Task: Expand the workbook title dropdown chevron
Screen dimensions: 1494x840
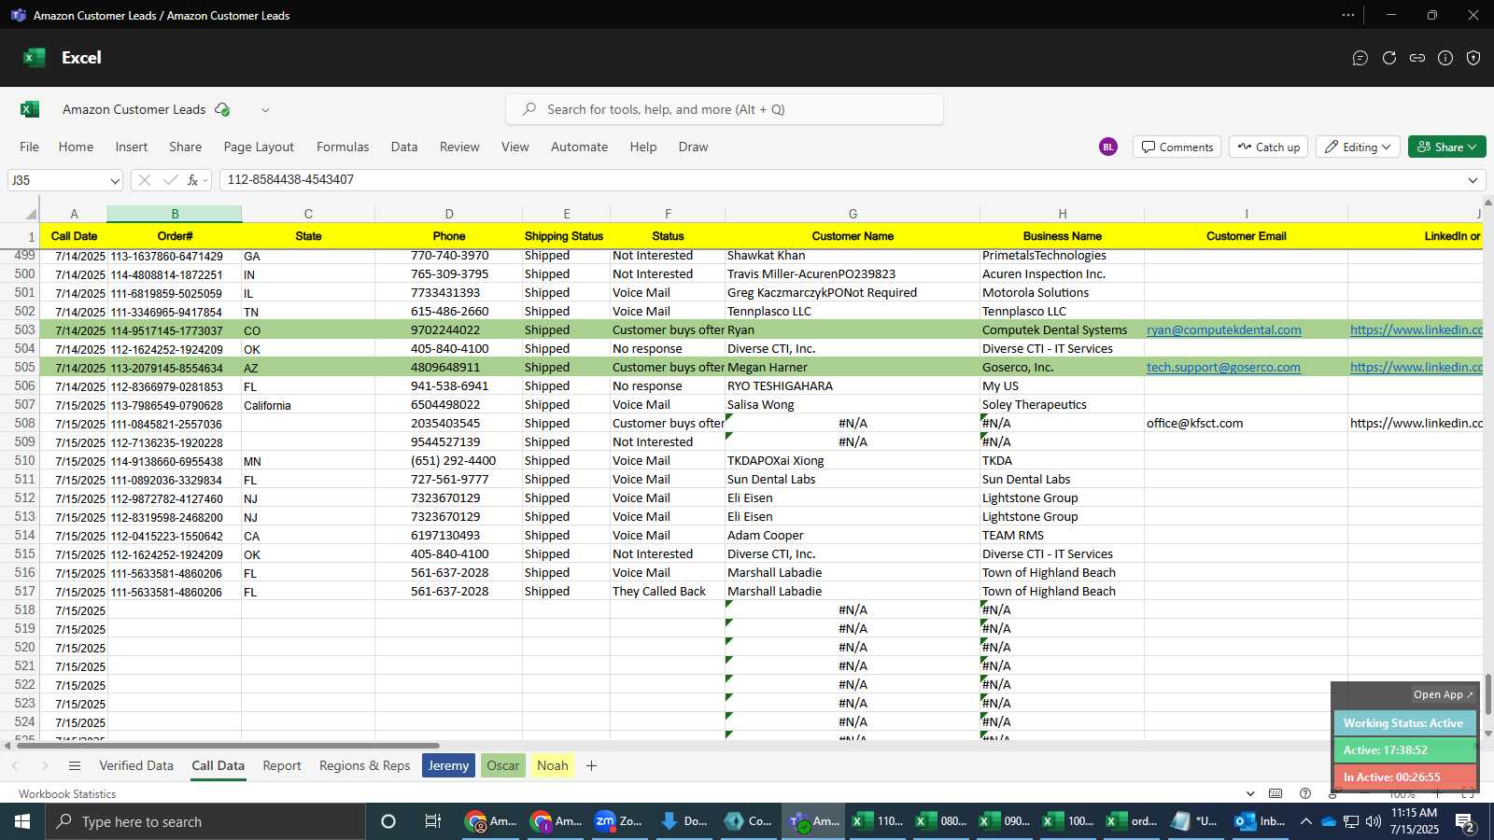Action: click(x=265, y=109)
